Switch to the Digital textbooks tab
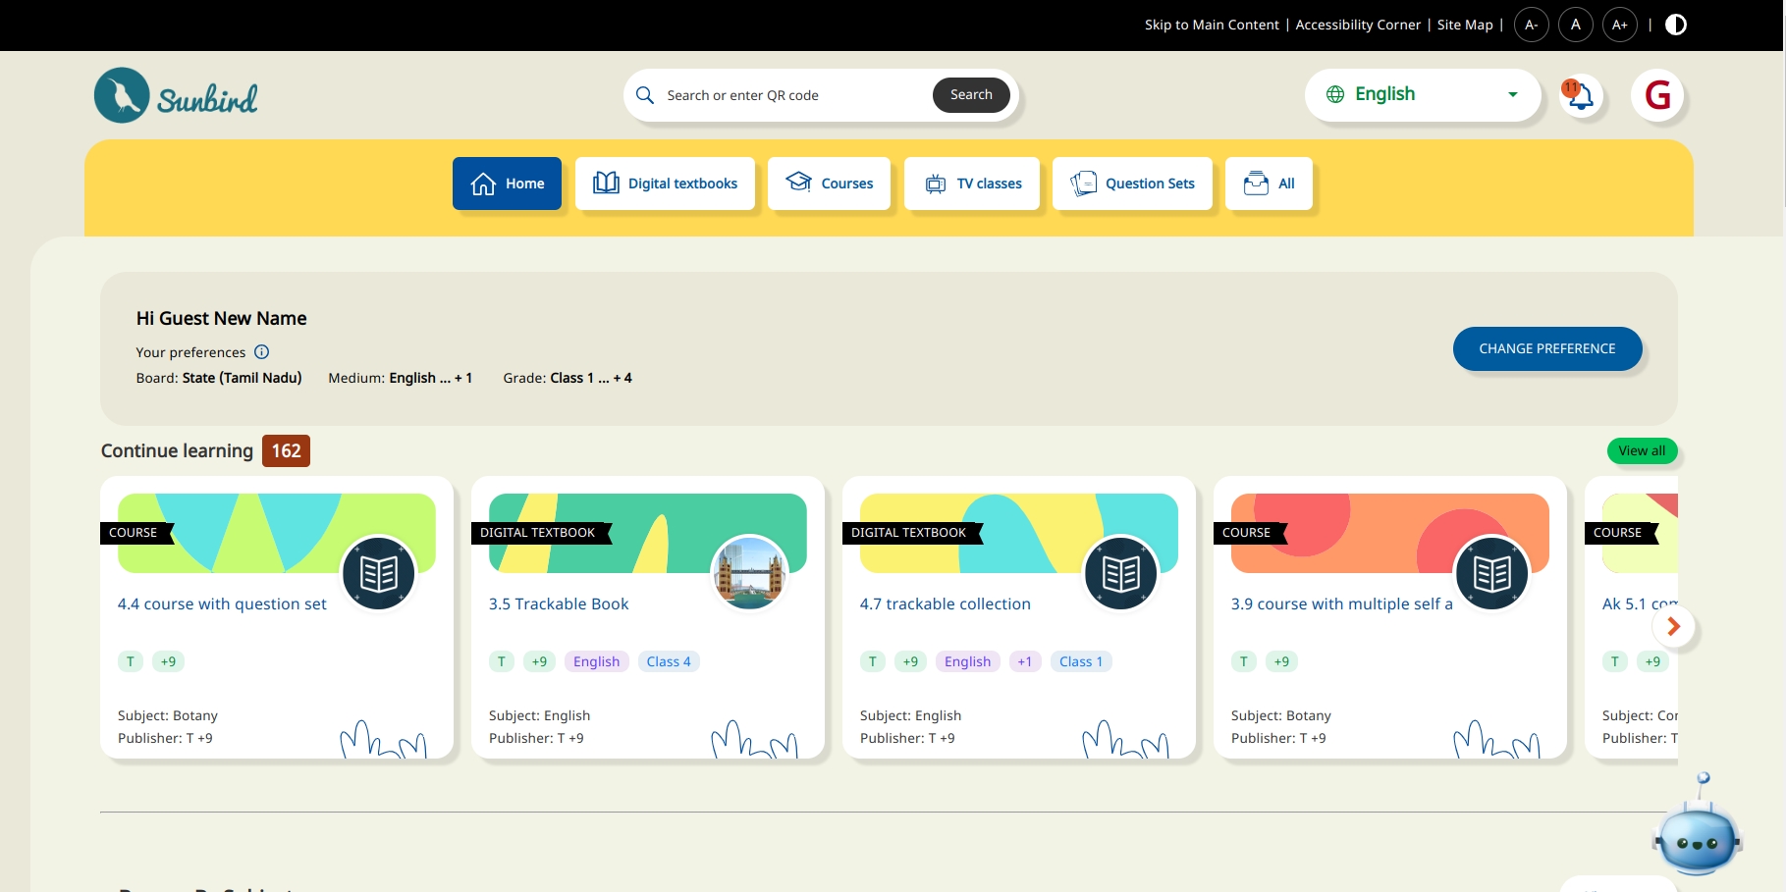This screenshot has height=892, width=1786. tap(665, 184)
